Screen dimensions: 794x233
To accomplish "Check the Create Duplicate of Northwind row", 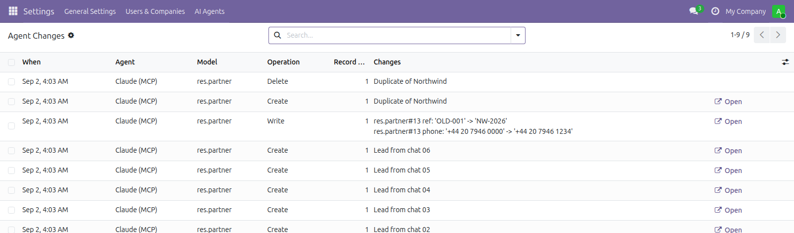I will click(11, 102).
